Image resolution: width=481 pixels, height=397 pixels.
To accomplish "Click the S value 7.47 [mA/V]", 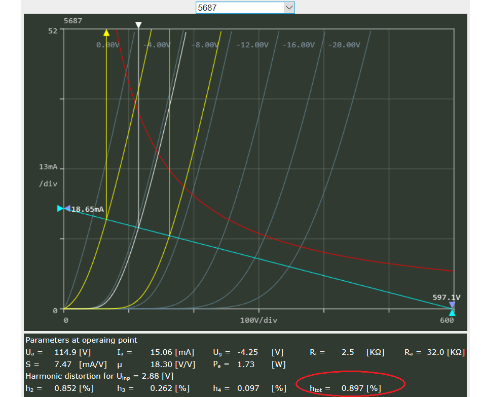I will pyautogui.click(x=81, y=365).
